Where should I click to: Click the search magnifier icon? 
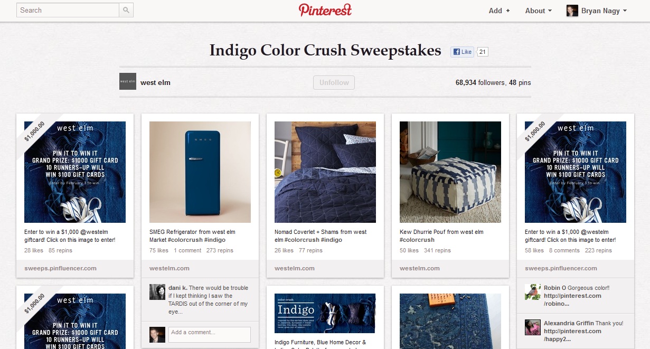click(x=126, y=10)
